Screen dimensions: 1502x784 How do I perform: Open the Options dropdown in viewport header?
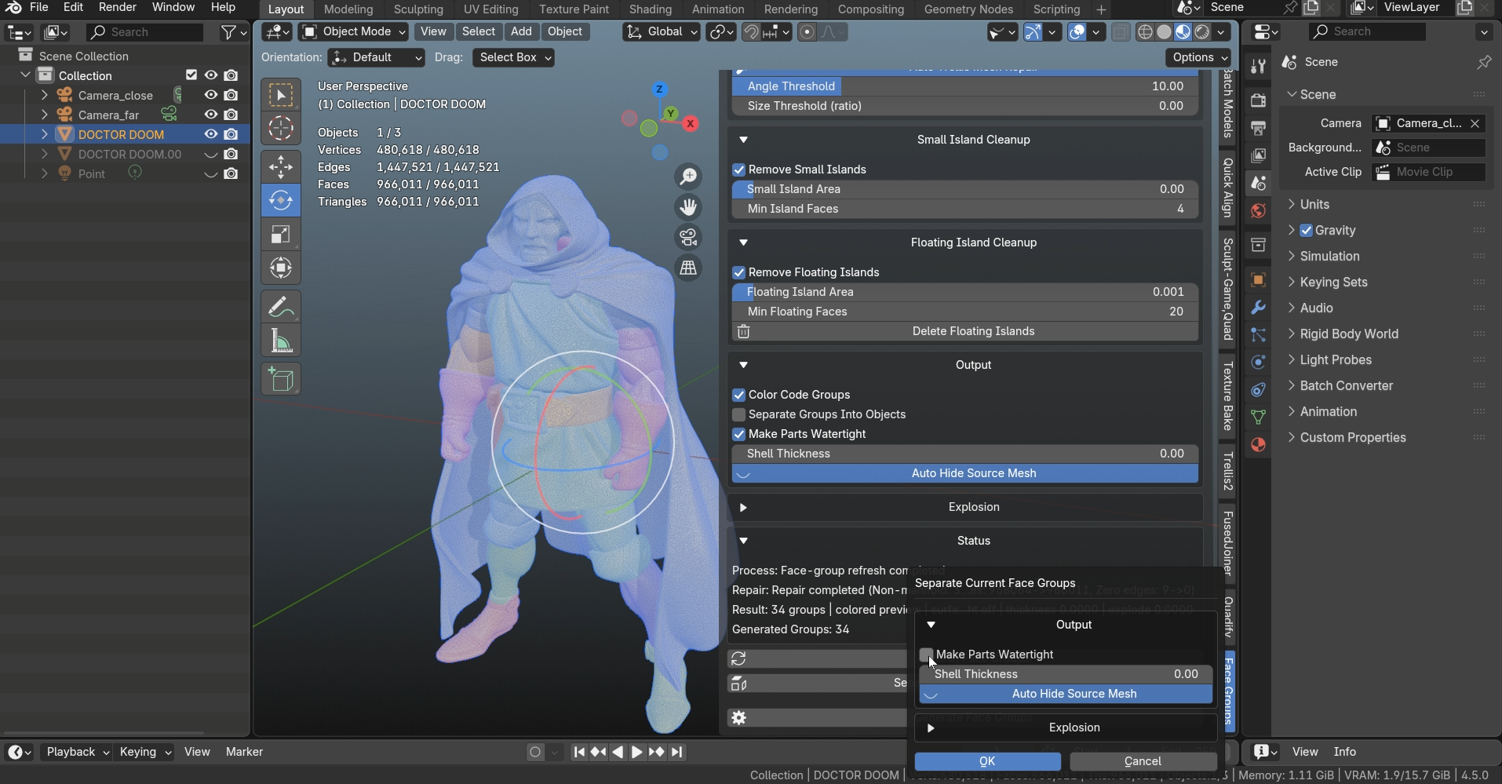point(1198,57)
